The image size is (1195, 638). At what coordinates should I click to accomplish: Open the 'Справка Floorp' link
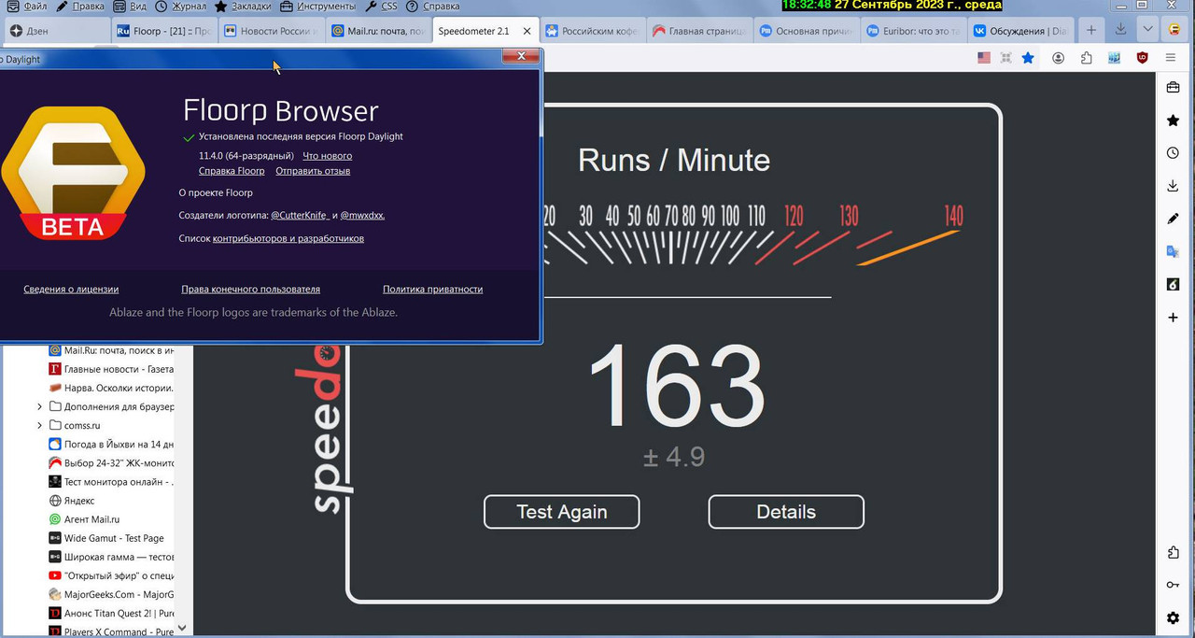click(x=232, y=171)
